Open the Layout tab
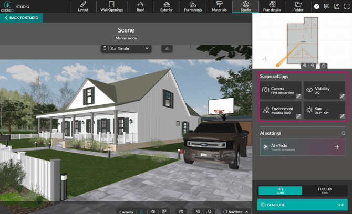This screenshot has width=352, height=214. point(83,6)
